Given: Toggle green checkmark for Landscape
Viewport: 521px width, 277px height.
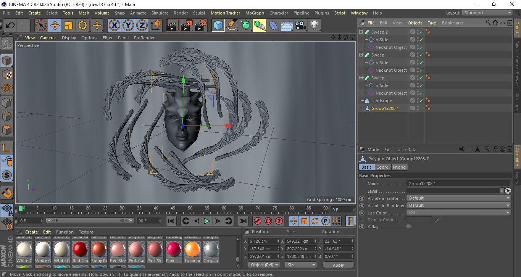Looking at the screenshot, I should [421, 101].
